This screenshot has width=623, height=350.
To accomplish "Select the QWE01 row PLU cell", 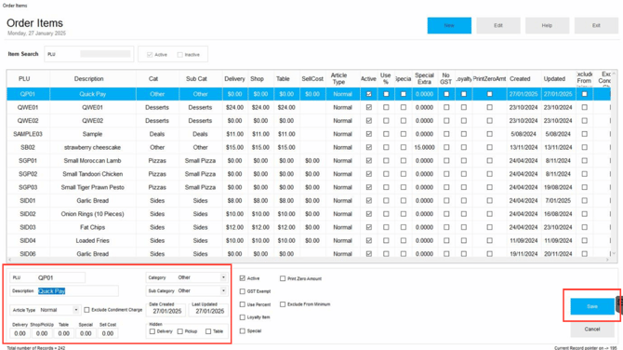I will click(28, 107).
